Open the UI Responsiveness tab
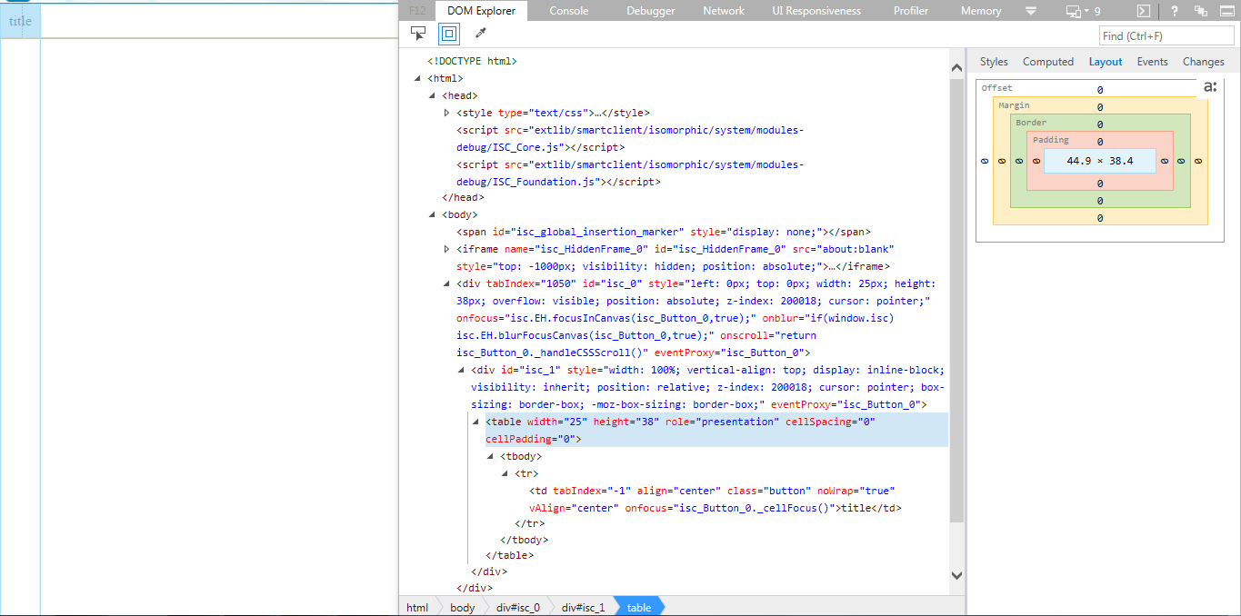This screenshot has height=616, width=1241. [x=816, y=11]
